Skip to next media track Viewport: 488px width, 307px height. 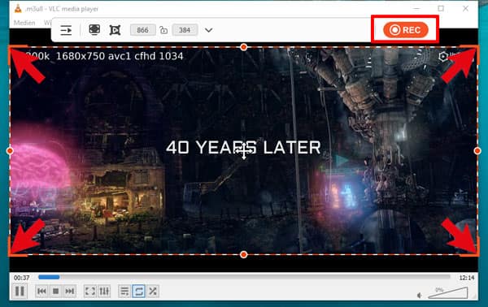pyautogui.click(x=70, y=292)
